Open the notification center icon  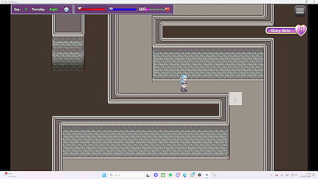[x=314, y=175]
